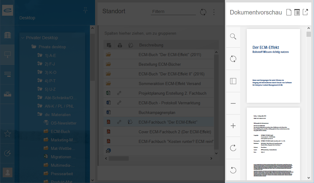Screen dimensions: 314x183
Task: Click into the Filtern input field
Action: (x=173, y=11)
